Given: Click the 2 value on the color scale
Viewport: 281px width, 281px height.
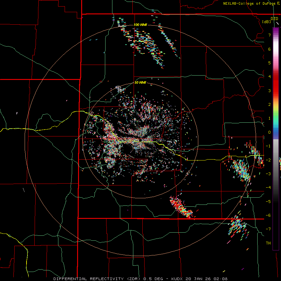Looking at the screenshot, I should [269, 105].
